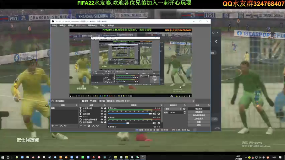The image size is (285, 160).
Task: Enable 工作室模式 studio mode
Action: click(199, 119)
